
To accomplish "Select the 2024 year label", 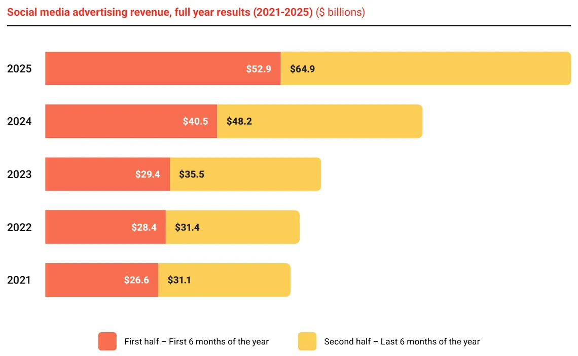I will pyautogui.click(x=20, y=121).
